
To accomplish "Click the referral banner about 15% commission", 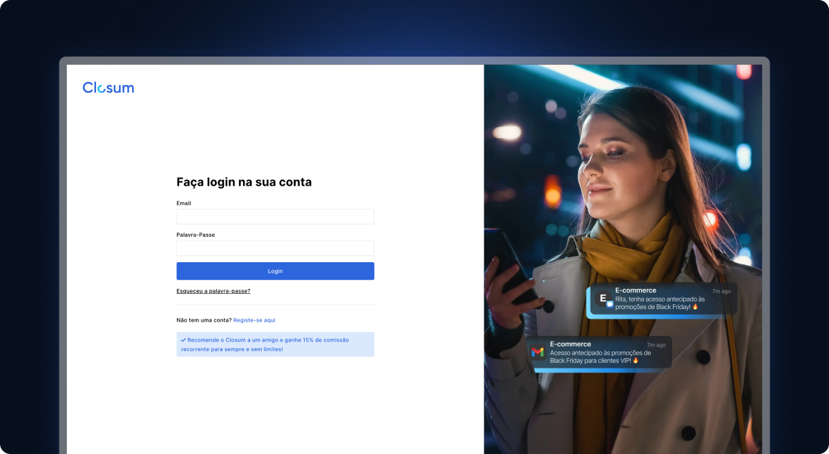I will coord(275,344).
